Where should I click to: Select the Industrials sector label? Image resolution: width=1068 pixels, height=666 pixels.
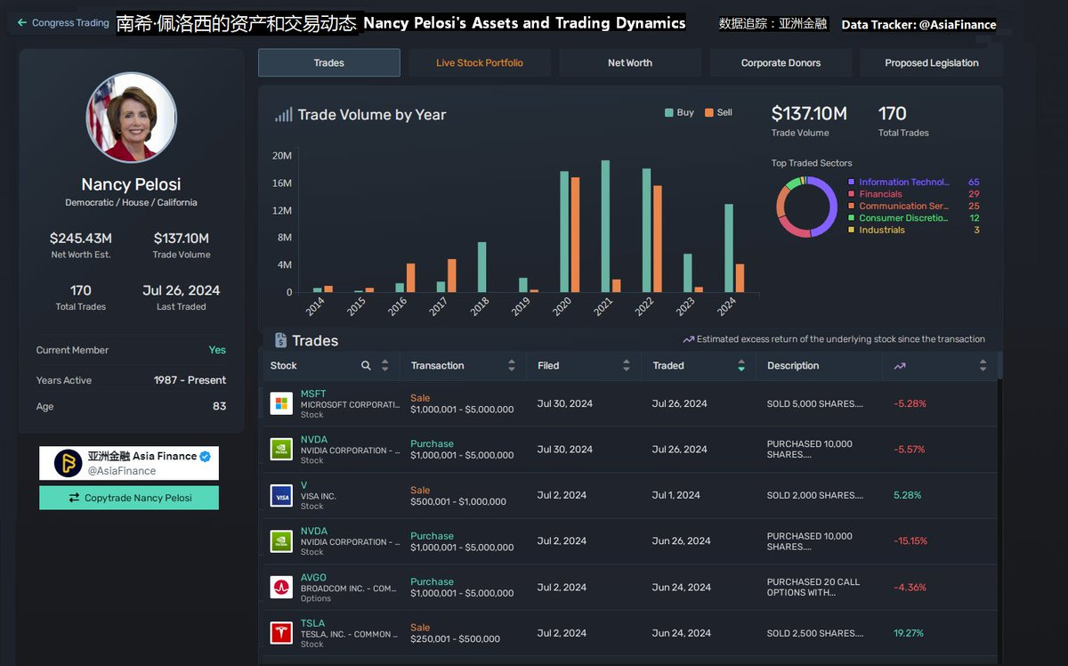(882, 230)
